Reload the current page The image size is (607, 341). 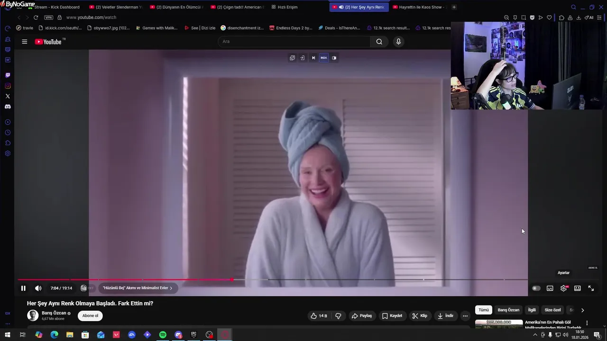click(36, 18)
